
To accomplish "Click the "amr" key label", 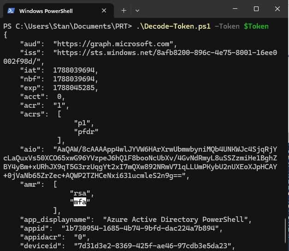I will coord(30,184).
